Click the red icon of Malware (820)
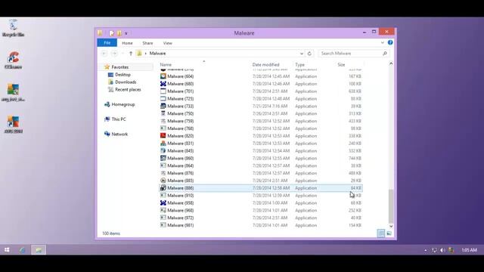Image resolution: width=484 pixels, height=272 pixels. click(x=163, y=136)
